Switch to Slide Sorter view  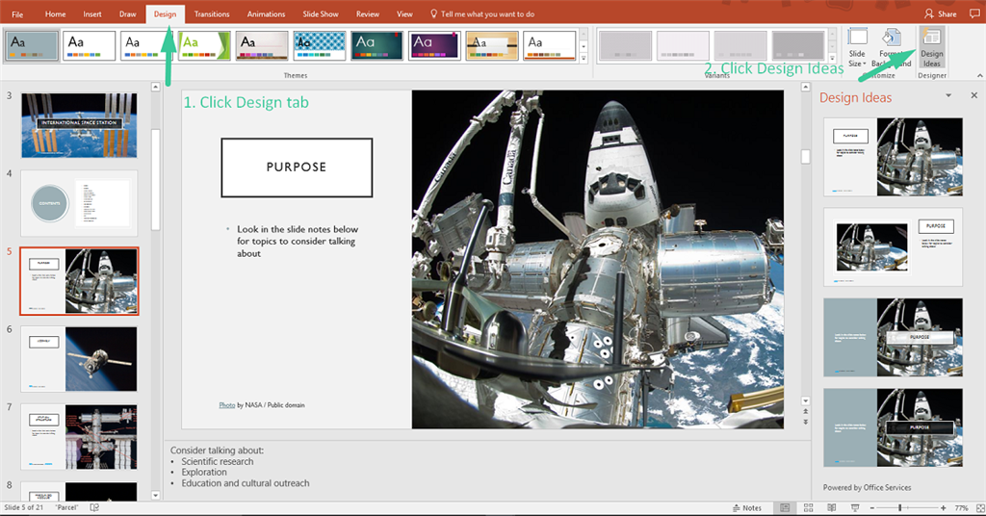point(809,508)
